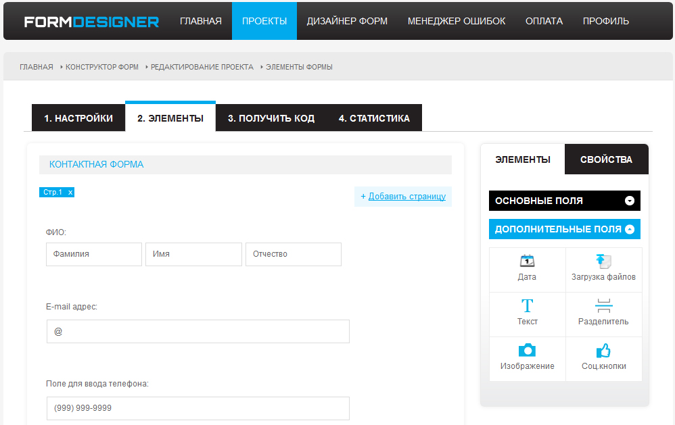Click the E-mail input field
Screen dimensions: 675x425
[197, 331]
